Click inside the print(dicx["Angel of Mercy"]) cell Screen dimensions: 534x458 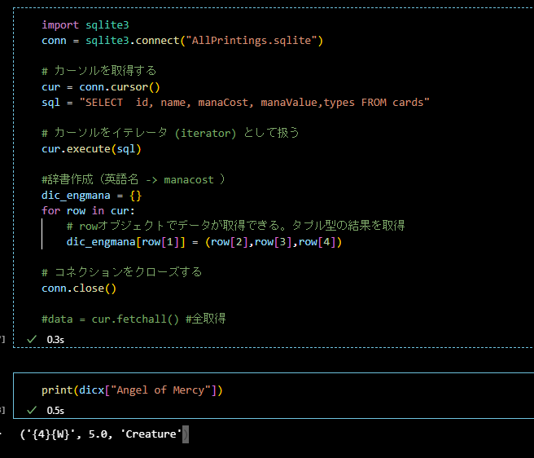click(274, 395)
